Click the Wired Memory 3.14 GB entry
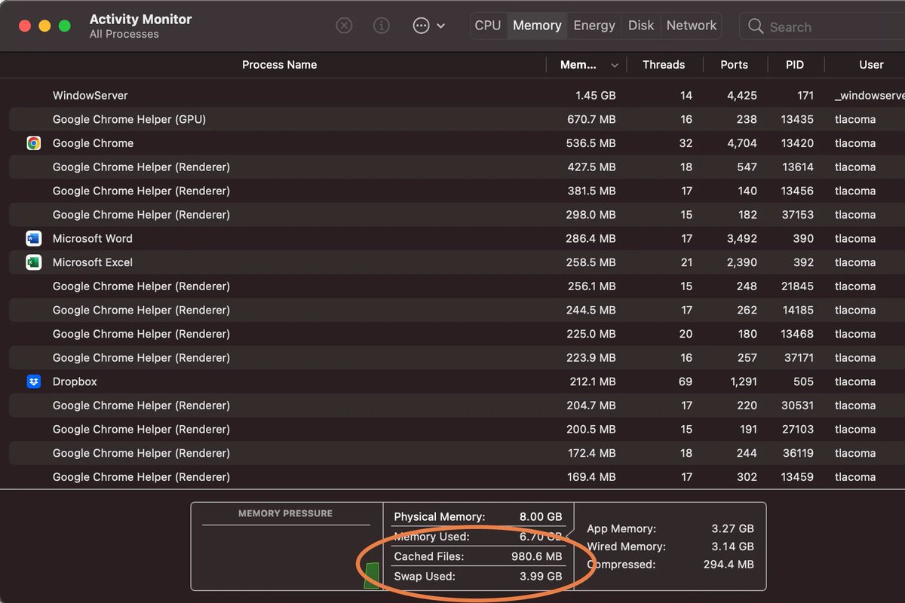This screenshot has width=905, height=603. [x=670, y=546]
